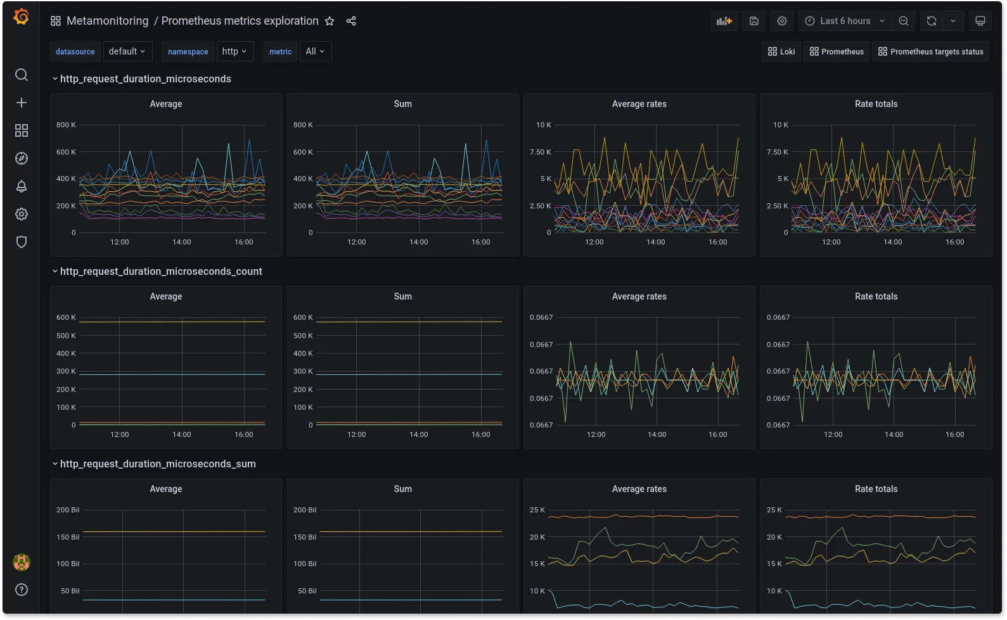
Task: Open the Explore compass icon
Action: click(22, 158)
